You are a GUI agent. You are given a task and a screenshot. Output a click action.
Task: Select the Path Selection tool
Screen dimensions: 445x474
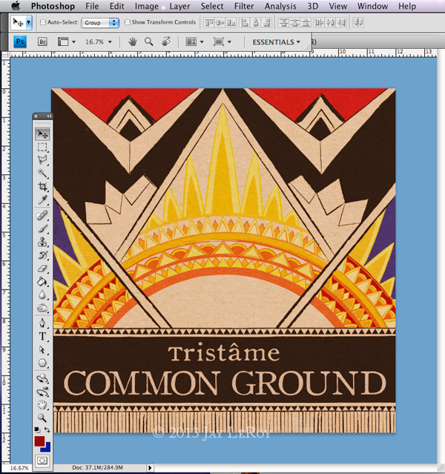tap(42, 349)
